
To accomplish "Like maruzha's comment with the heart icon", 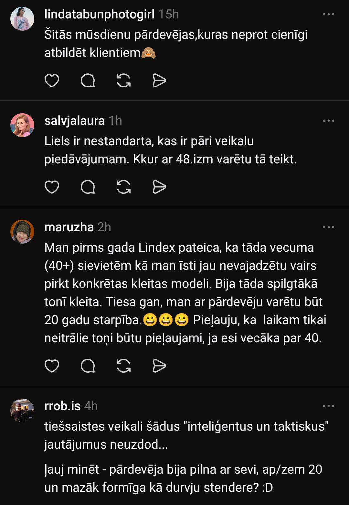I will tap(52, 366).
